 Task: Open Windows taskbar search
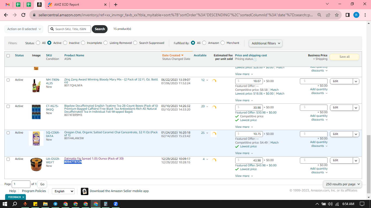[x=15, y=204]
